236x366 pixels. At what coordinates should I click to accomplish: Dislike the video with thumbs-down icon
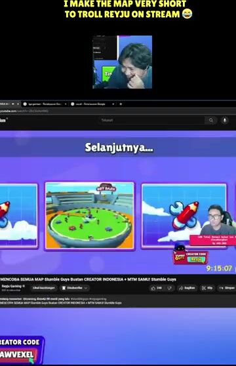pos(170,288)
